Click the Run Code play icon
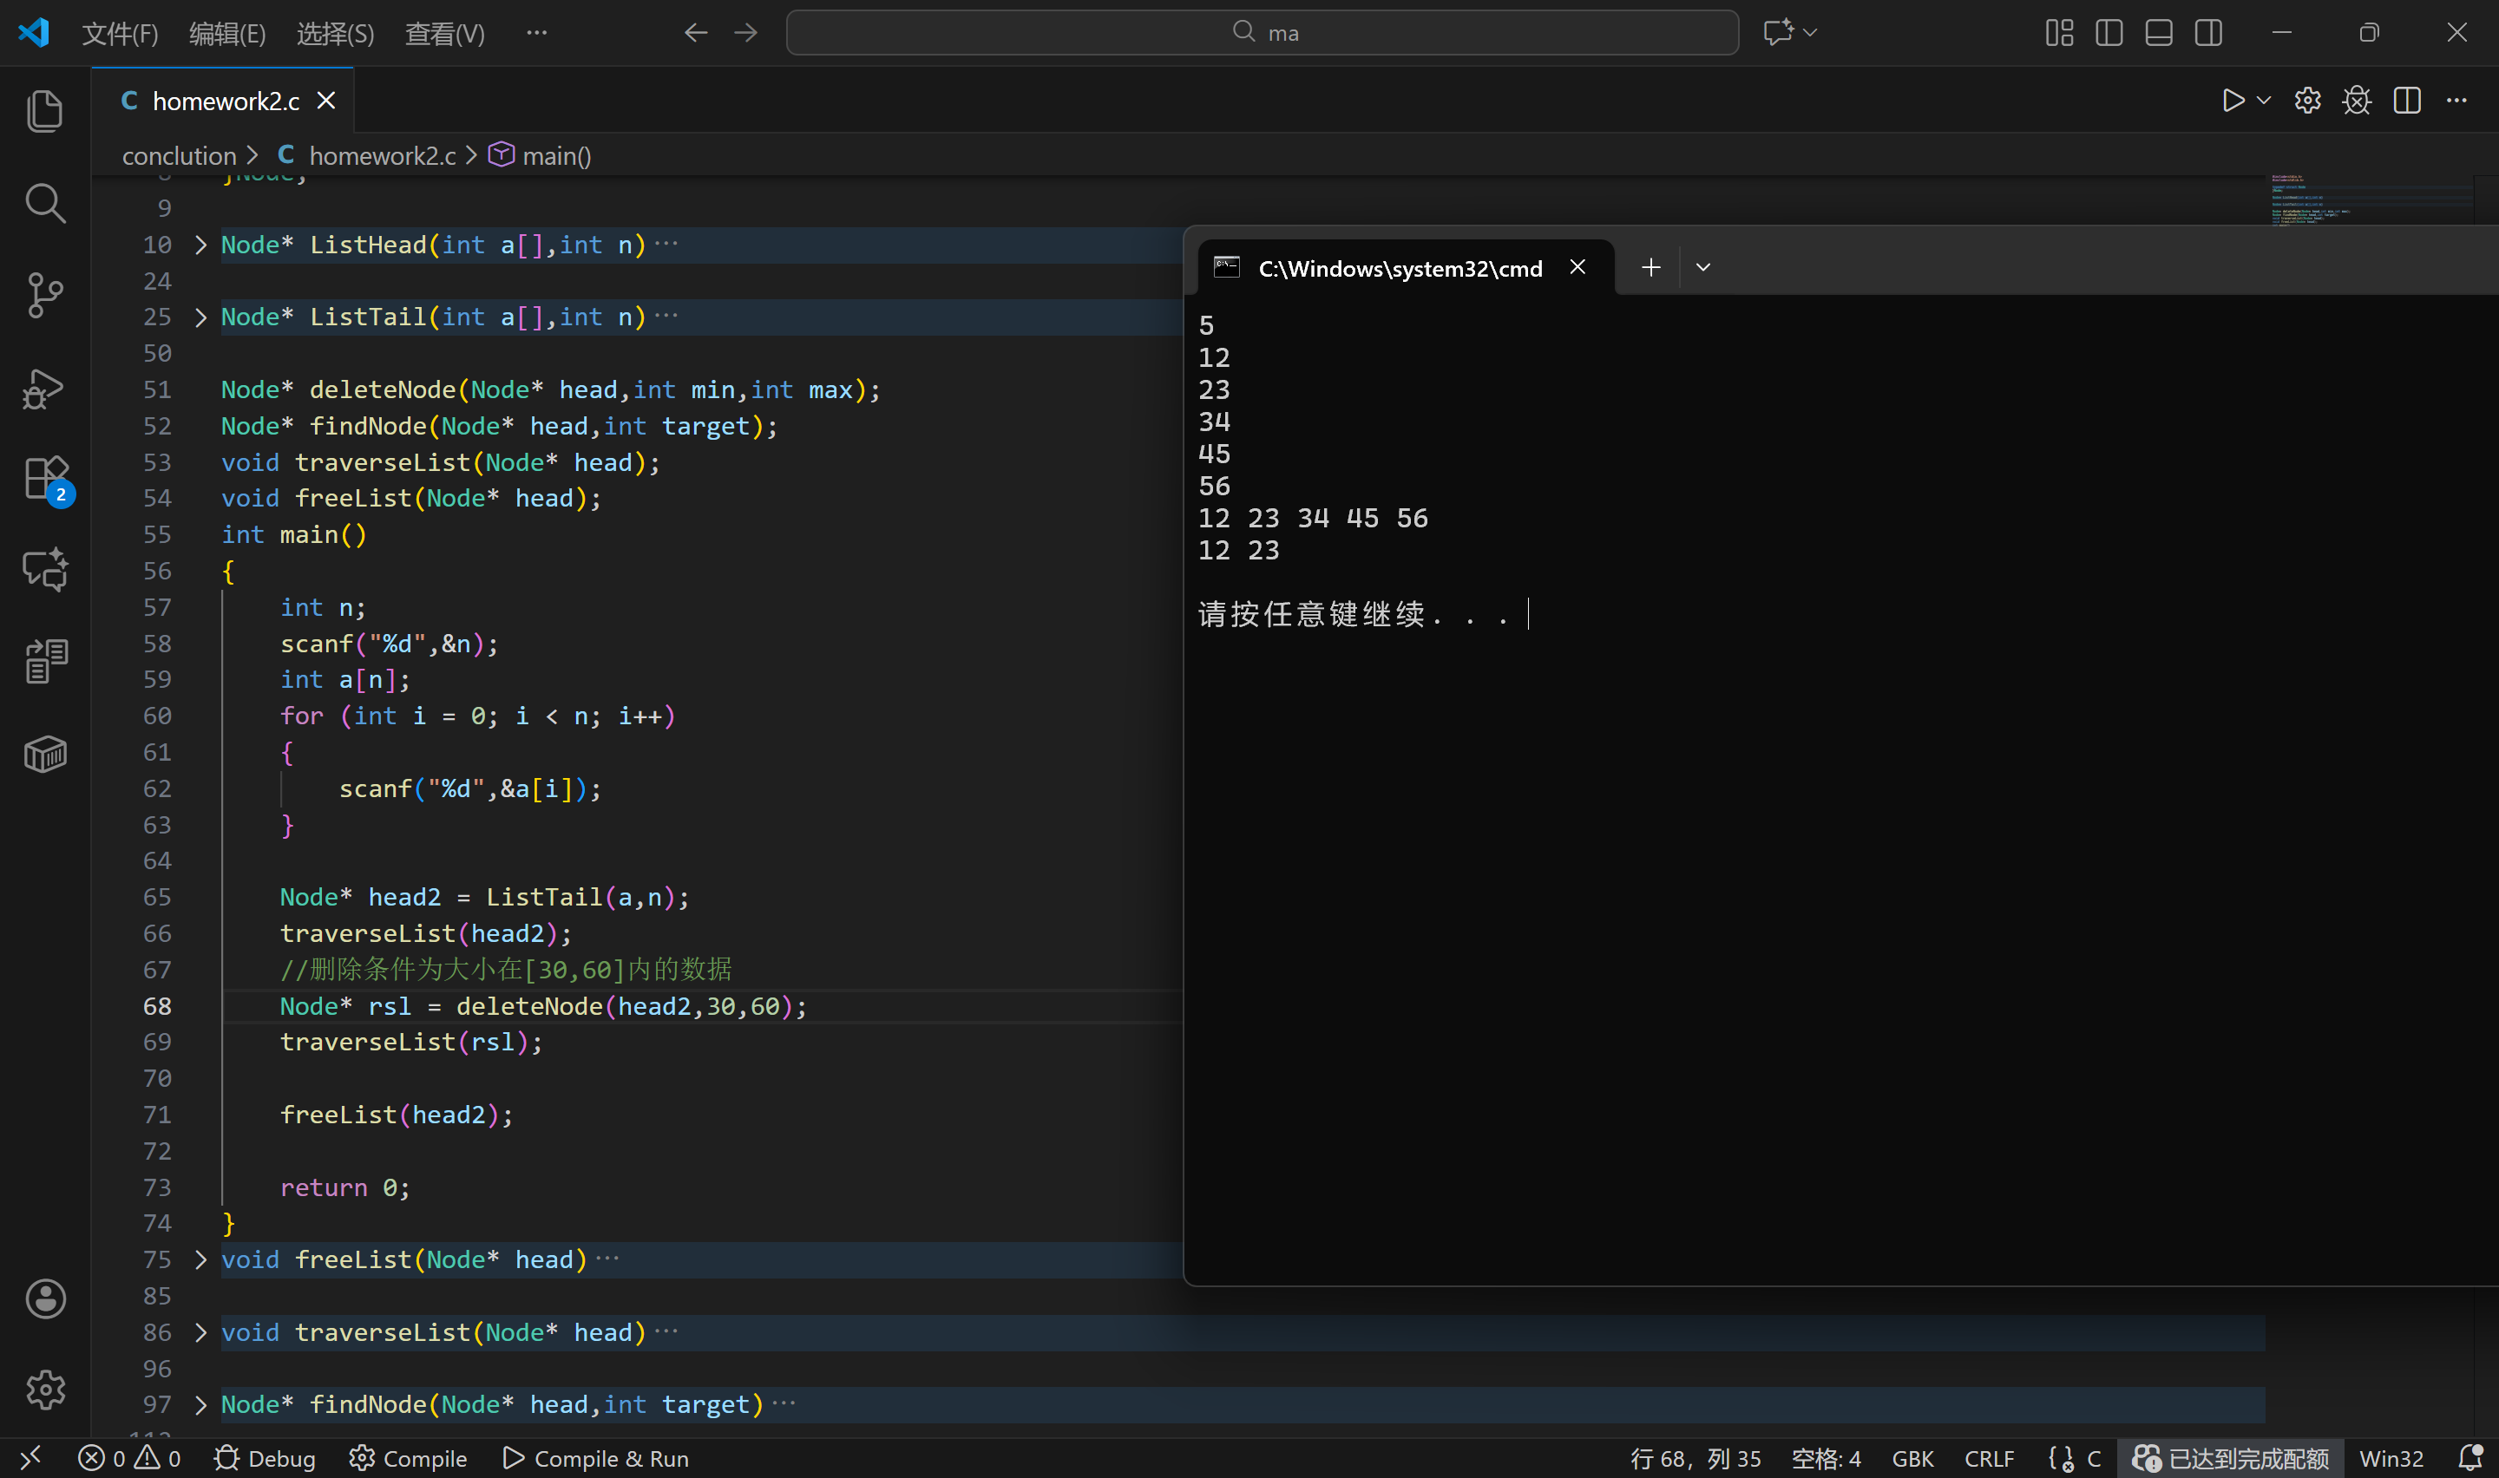 (x=2232, y=101)
